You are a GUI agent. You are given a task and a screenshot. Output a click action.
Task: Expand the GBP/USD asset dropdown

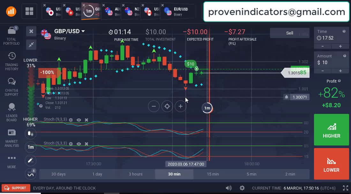[x=83, y=31]
